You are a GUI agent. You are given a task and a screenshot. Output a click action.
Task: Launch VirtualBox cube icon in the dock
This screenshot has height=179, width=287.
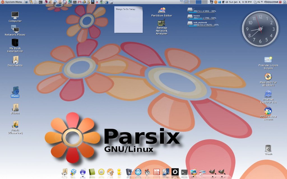[73, 172]
